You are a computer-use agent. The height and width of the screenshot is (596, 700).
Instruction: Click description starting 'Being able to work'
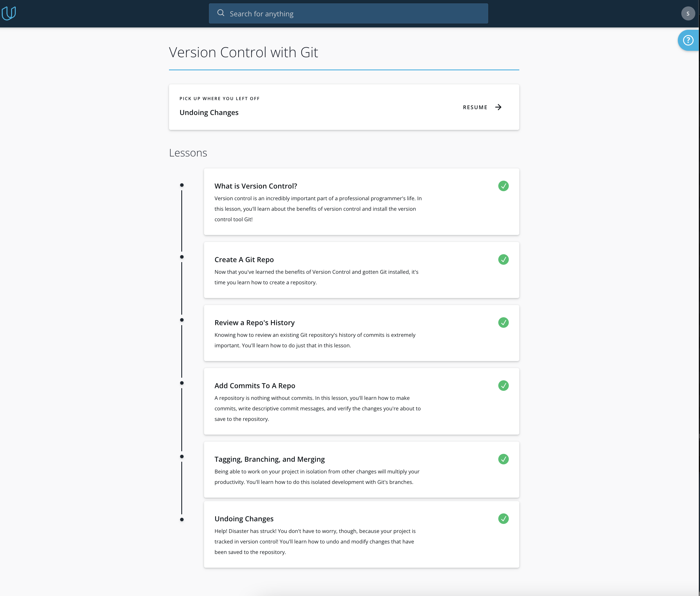click(317, 477)
